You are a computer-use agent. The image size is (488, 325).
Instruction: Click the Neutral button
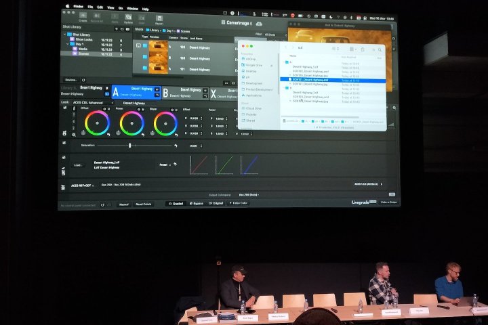pyautogui.click(x=124, y=204)
